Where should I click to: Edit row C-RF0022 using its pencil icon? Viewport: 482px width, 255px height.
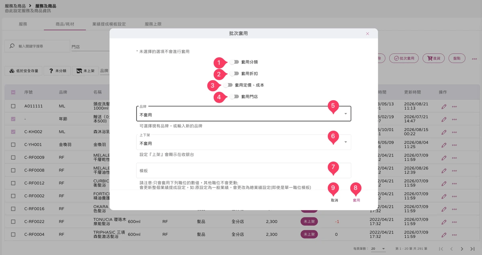(444, 221)
